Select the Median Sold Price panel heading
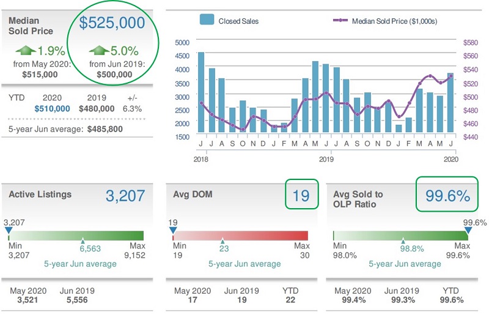489x314 pixels. (x=30, y=25)
